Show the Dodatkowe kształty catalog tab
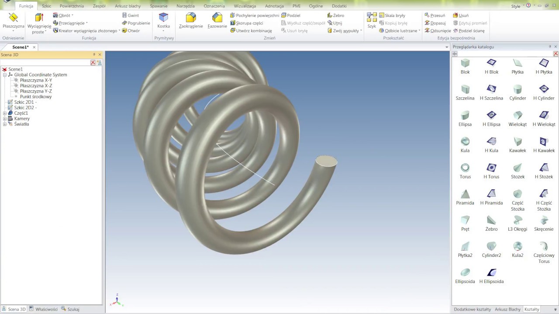559x314 pixels. 473,309
